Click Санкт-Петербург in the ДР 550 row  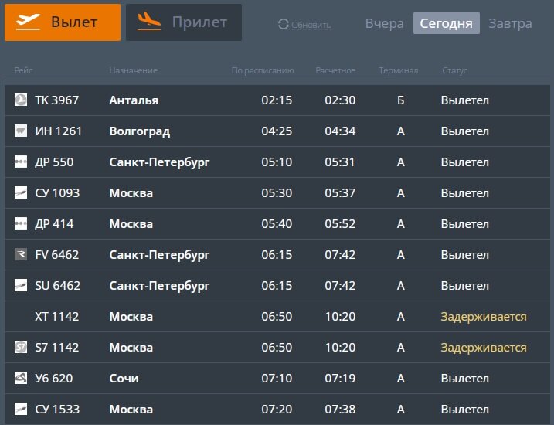[x=159, y=162]
